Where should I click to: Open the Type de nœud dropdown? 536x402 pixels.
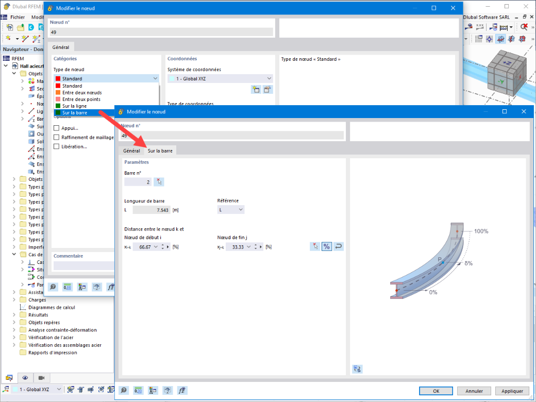(x=106, y=79)
